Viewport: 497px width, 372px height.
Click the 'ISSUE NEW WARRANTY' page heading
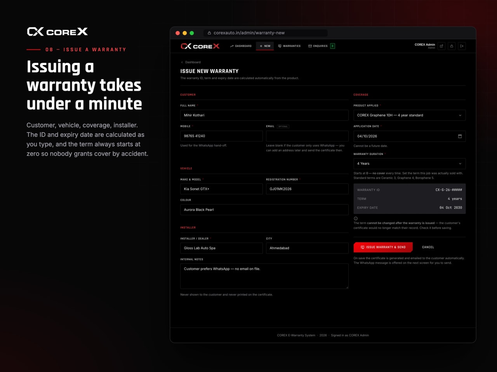click(x=209, y=71)
